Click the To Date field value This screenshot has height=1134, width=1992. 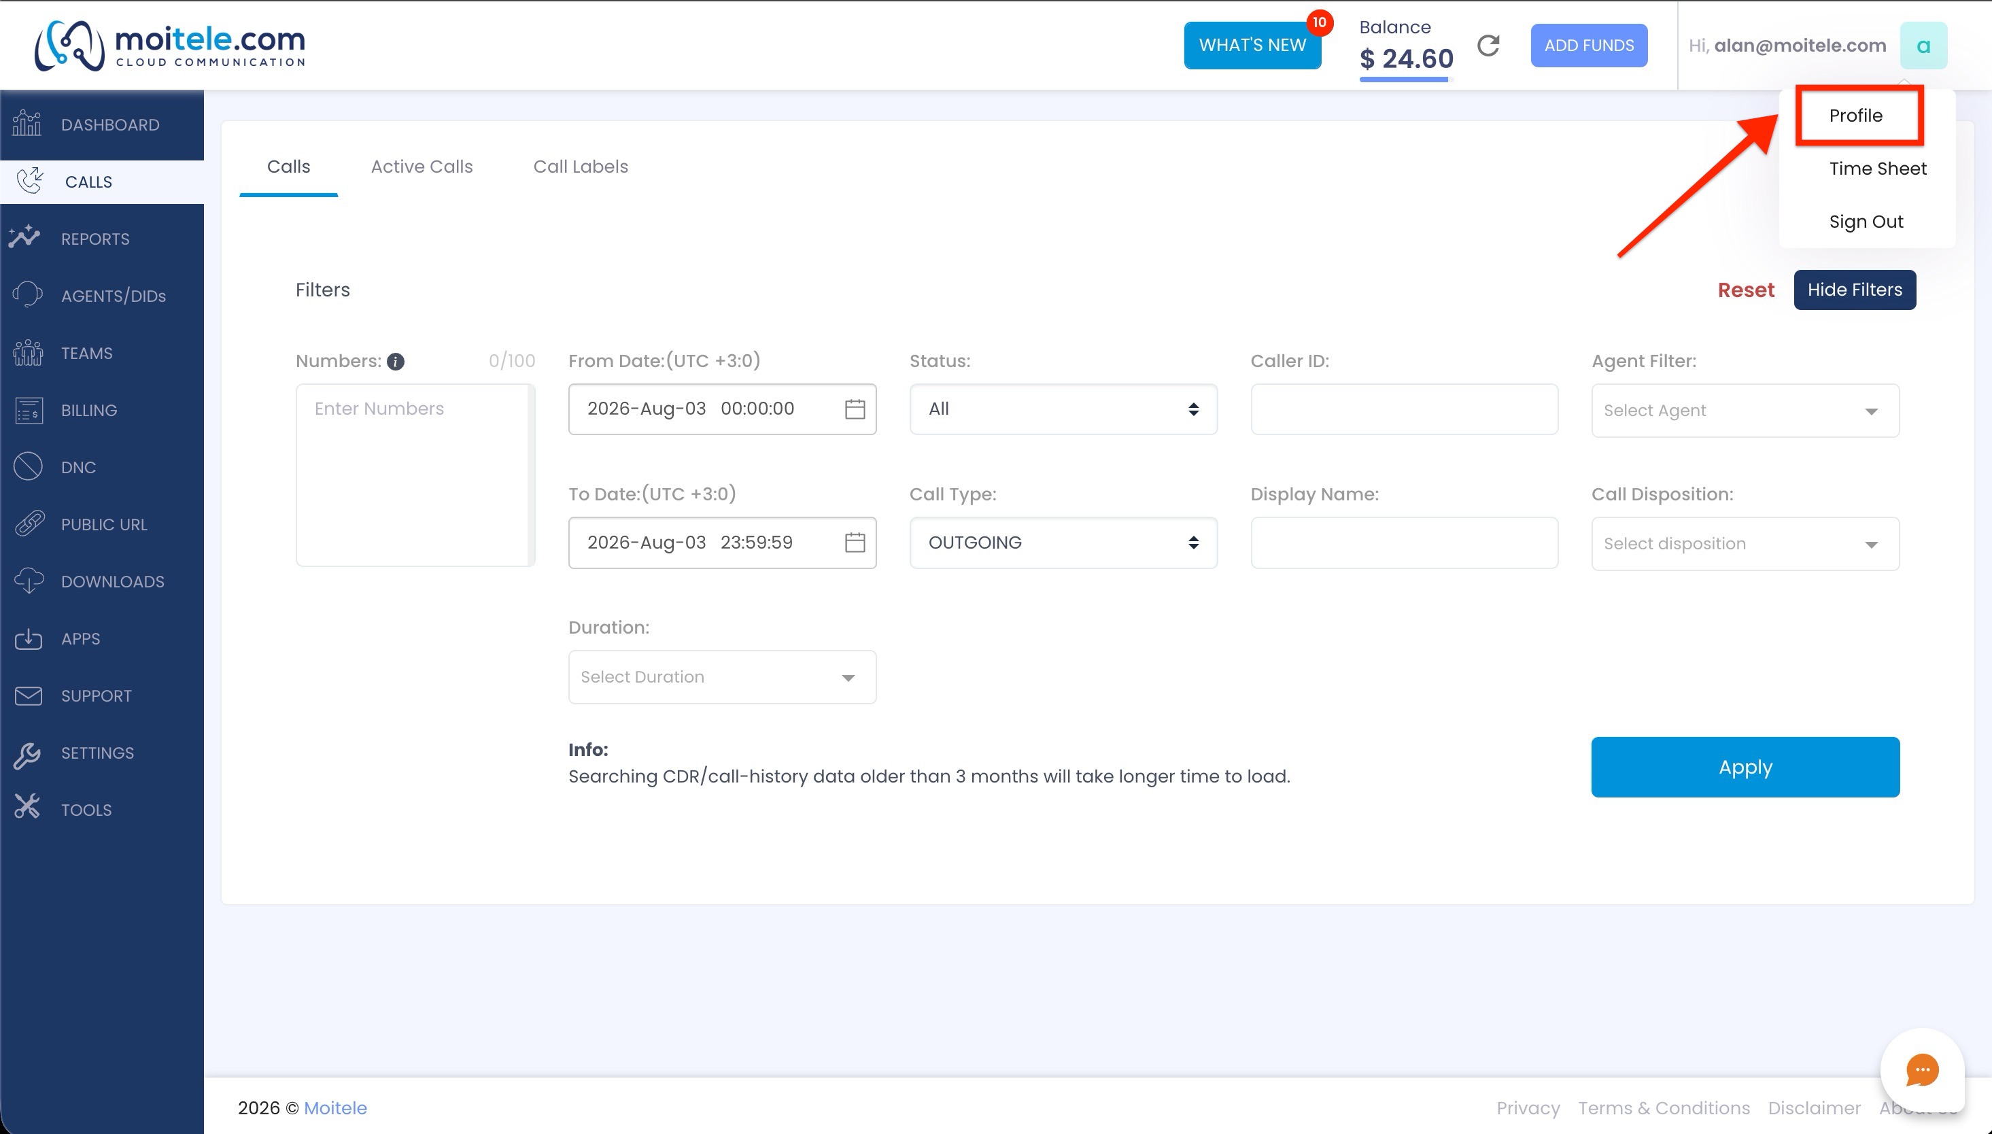click(689, 542)
